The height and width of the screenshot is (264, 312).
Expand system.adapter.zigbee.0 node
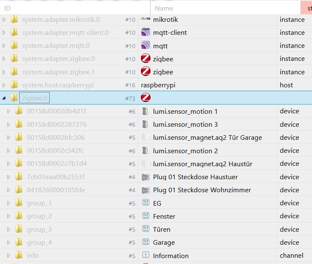pyautogui.click(x=4, y=59)
